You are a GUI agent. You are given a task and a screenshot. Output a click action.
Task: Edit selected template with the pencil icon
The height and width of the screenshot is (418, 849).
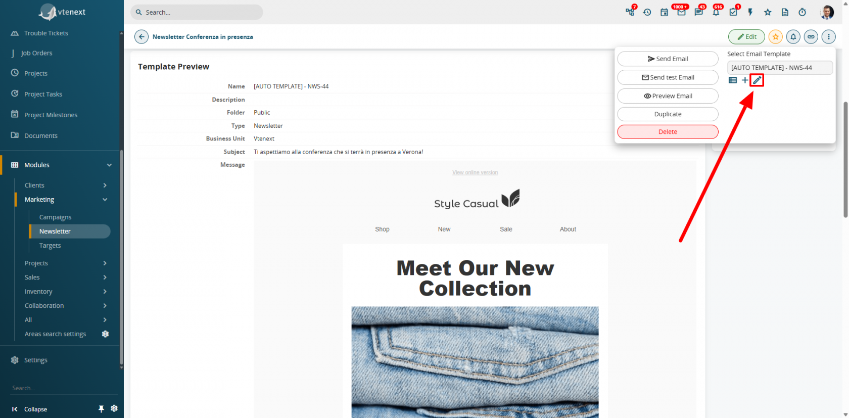757,80
